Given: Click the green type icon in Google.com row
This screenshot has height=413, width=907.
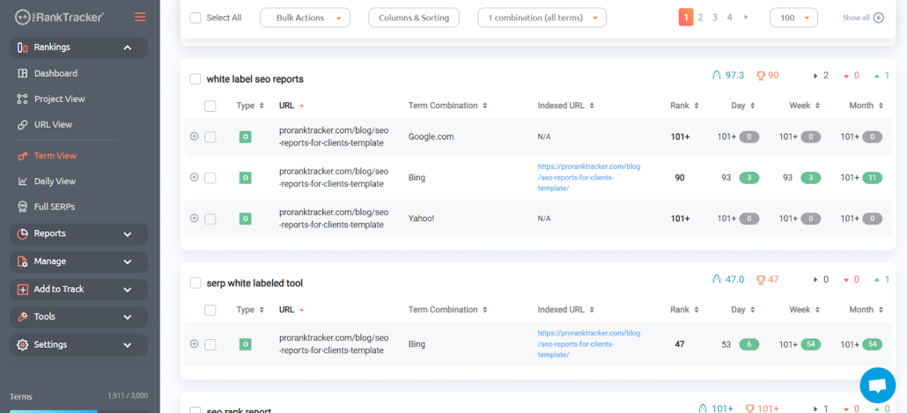Looking at the screenshot, I should pos(246,137).
